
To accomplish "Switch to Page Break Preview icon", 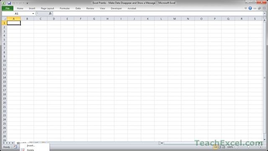I will pyautogui.click(x=223, y=147).
